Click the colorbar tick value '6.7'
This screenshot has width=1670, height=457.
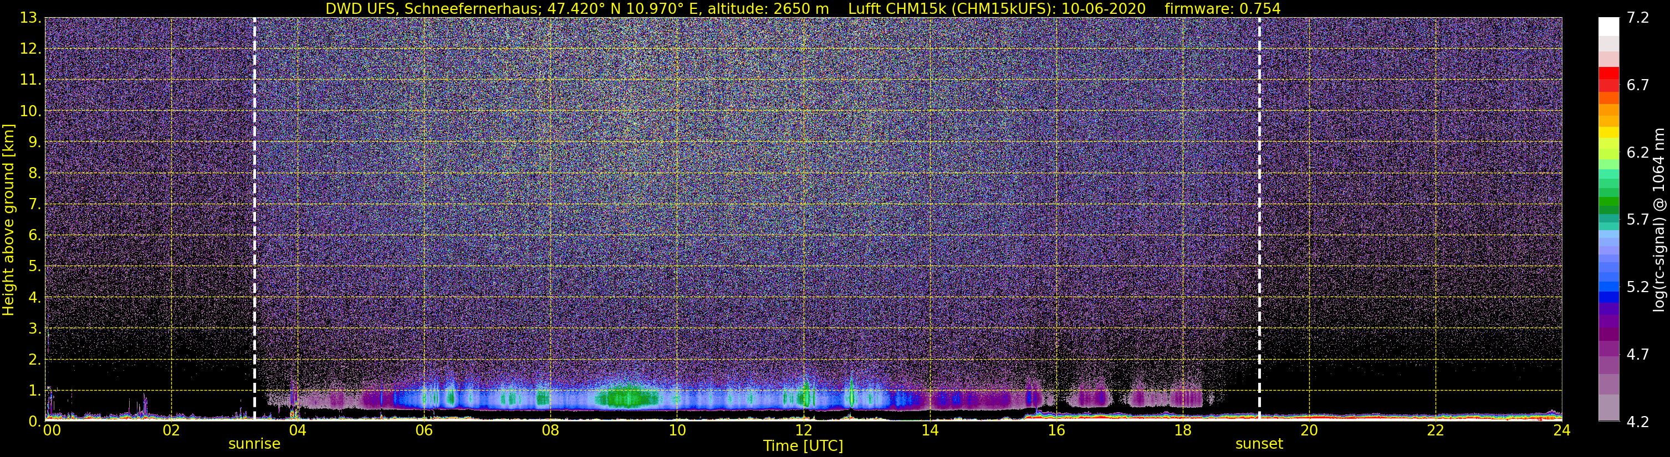click(x=1638, y=85)
